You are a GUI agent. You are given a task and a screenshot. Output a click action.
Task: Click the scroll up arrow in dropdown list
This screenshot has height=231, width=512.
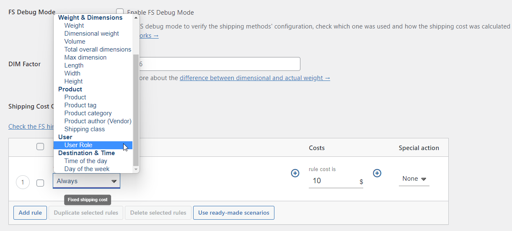pyautogui.click(x=136, y=18)
